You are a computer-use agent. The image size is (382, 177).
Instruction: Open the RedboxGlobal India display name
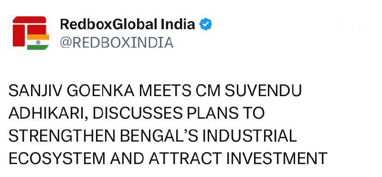[x=127, y=24]
